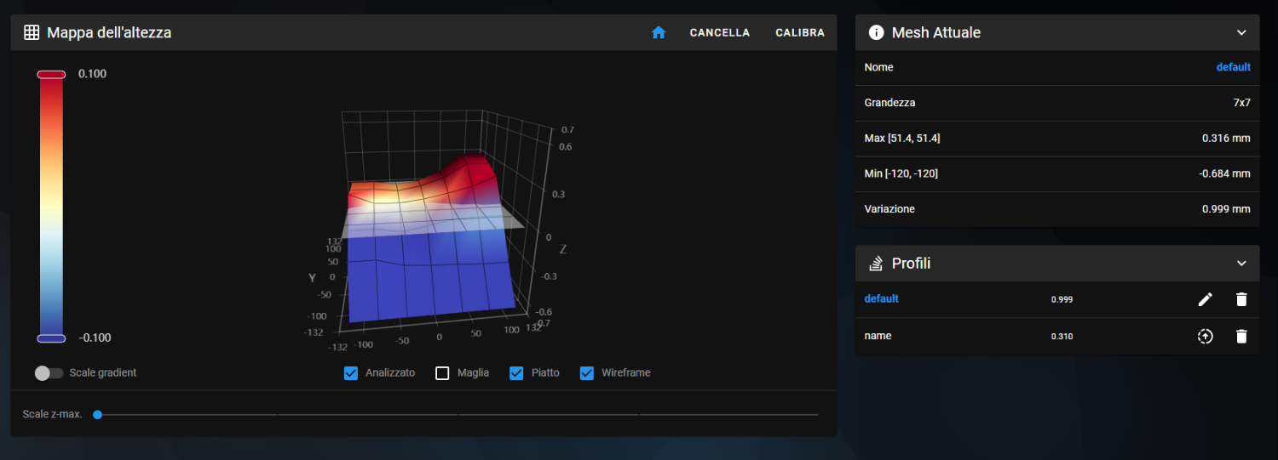This screenshot has width=1278, height=460.
Task: Click the blue 'default' mesh name link
Action: coord(1233,67)
